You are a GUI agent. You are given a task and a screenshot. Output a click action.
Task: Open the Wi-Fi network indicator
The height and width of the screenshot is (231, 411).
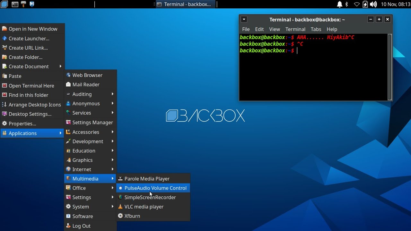[357, 4]
